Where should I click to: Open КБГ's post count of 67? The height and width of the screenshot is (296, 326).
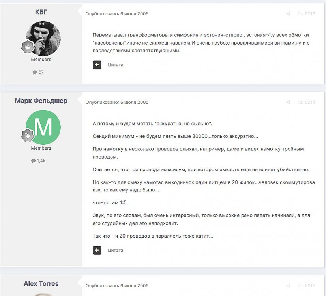coord(38,72)
